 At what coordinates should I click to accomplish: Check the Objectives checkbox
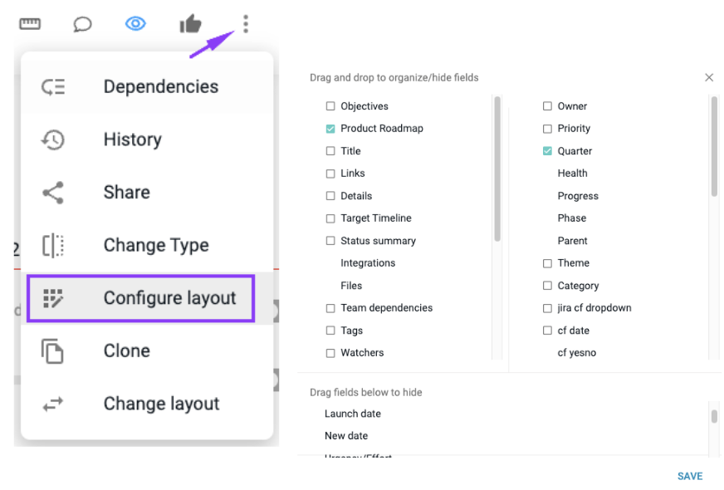click(x=330, y=106)
